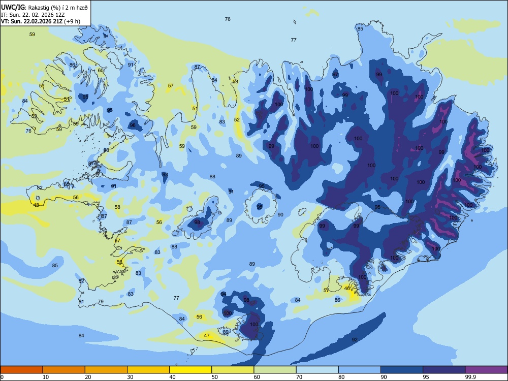Click the legend tick label '80'
The image size is (508, 381).
pyautogui.click(x=341, y=377)
